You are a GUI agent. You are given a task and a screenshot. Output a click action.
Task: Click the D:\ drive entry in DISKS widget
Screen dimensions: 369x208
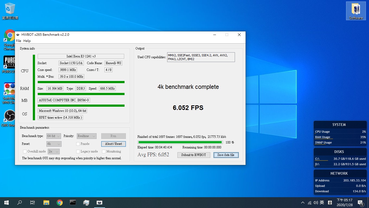point(340,164)
